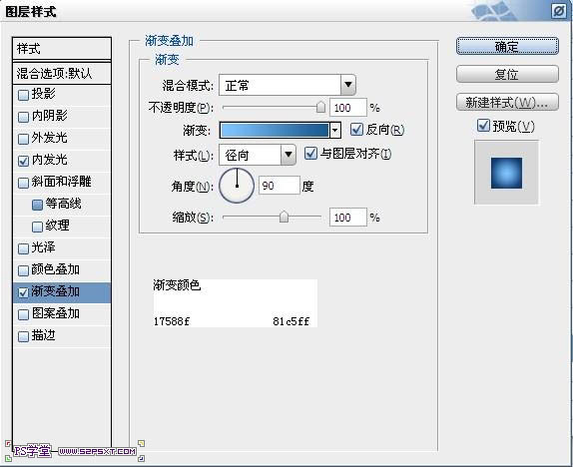Image resolution: width=573 pixels, height=467 pixels.
Task: Toggle 与图层对齐 align with layer checkbox
Action: pyautogui.click(x=310, y=153)
